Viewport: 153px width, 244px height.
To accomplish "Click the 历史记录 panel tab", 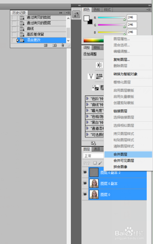I will [x=19, y=13].
